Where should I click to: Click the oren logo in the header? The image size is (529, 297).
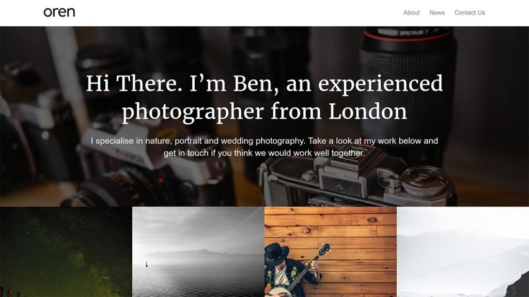click(x=59, y=12)
